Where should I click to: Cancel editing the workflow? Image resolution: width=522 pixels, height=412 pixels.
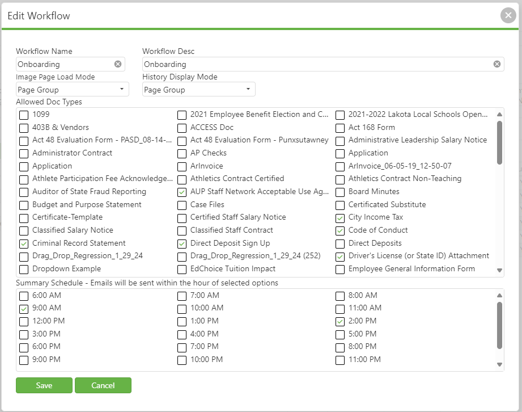[103, 385]
